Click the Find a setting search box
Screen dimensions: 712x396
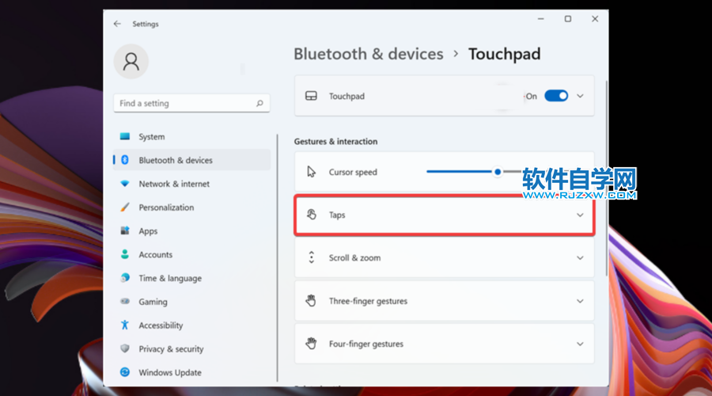186,104
